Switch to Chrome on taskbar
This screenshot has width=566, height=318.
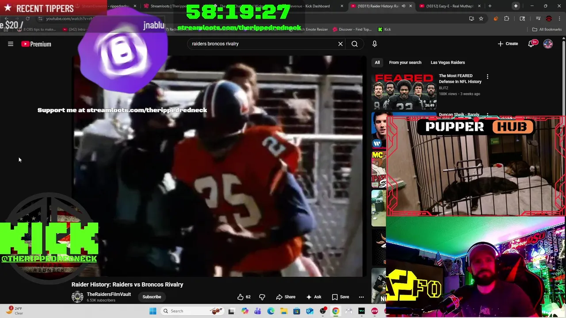click(x=336, y=311)
